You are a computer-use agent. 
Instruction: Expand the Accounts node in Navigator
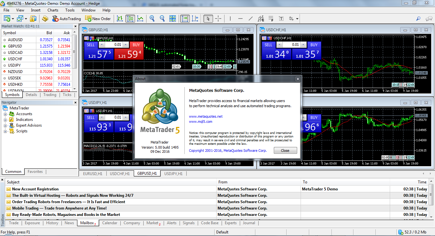(5, 114)
